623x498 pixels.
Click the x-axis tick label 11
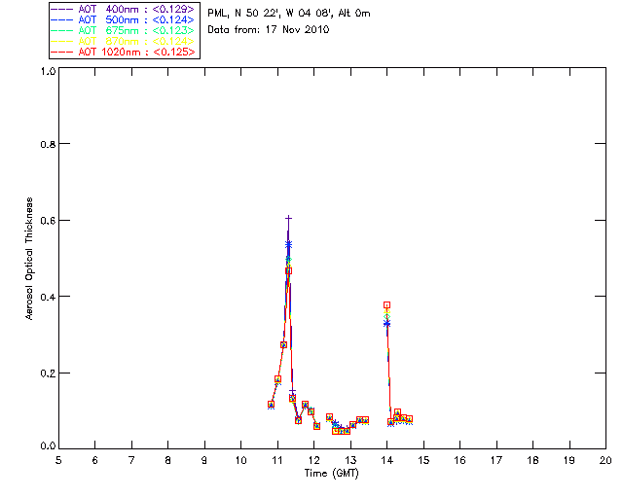point(277,460)
